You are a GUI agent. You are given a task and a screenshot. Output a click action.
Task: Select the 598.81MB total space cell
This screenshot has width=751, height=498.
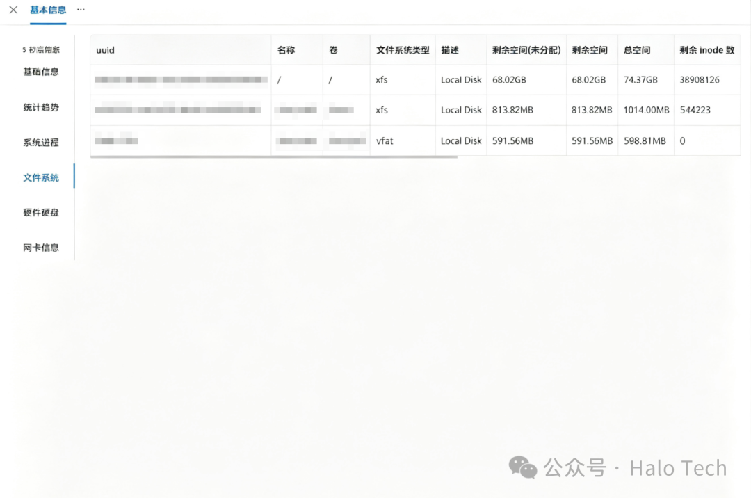coord(645,140)
